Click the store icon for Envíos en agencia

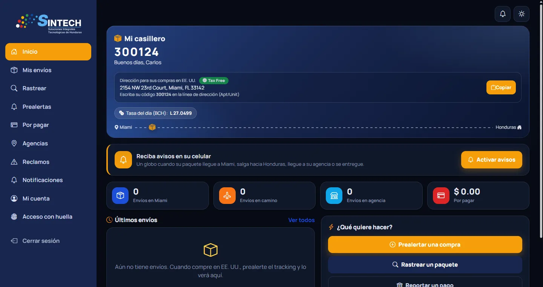(334, 196)
